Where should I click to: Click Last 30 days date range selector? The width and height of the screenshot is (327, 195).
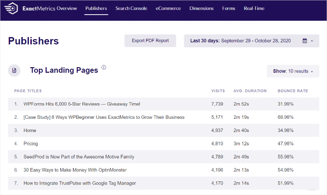coord(252,41)
